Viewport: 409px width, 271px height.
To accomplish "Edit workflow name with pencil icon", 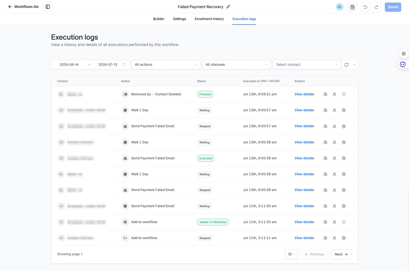I will point(228,7).
